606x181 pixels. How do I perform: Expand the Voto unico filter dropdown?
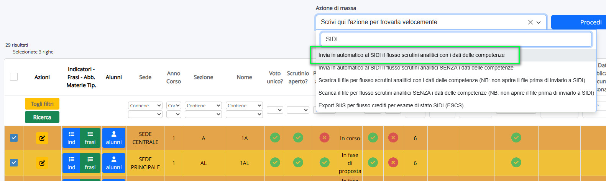[275, 110]
